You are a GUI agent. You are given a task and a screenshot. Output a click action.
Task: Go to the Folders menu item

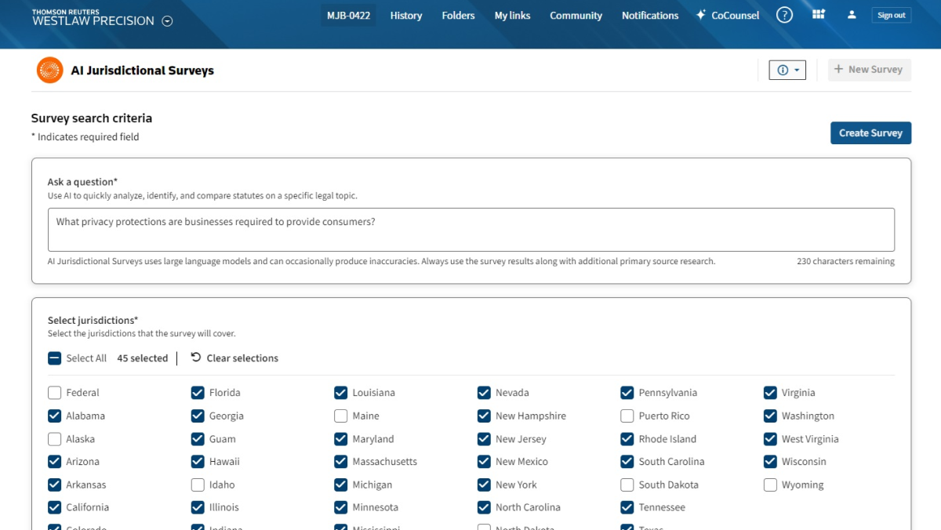click(x=458, y=15)
